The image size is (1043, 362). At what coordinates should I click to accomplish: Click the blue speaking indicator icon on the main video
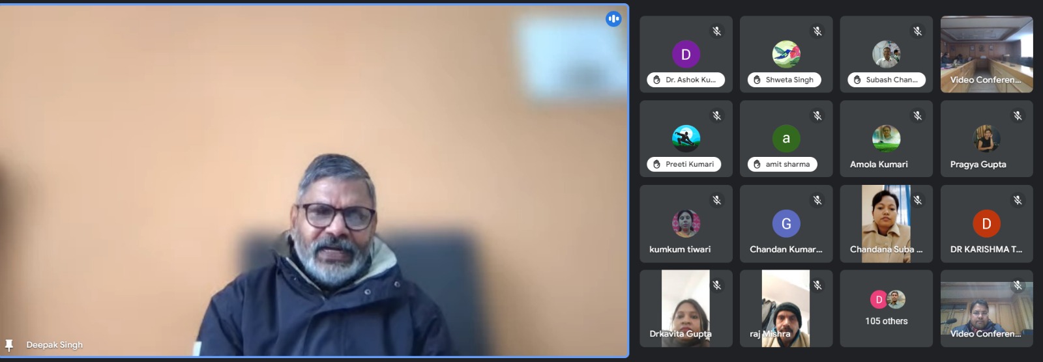coord(613,19)
